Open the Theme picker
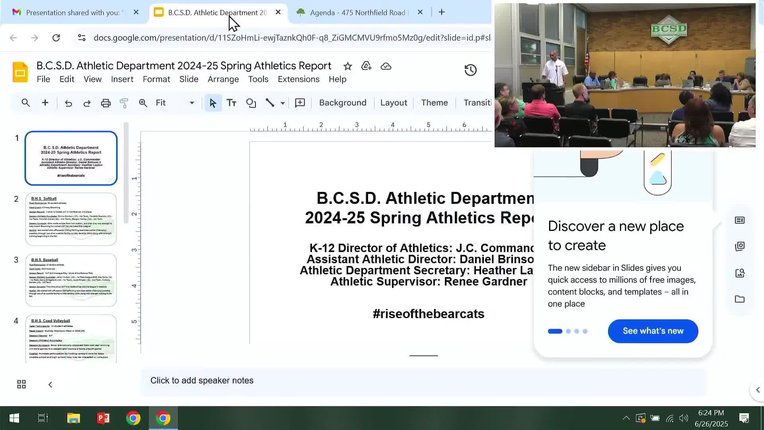 point(434,103)
